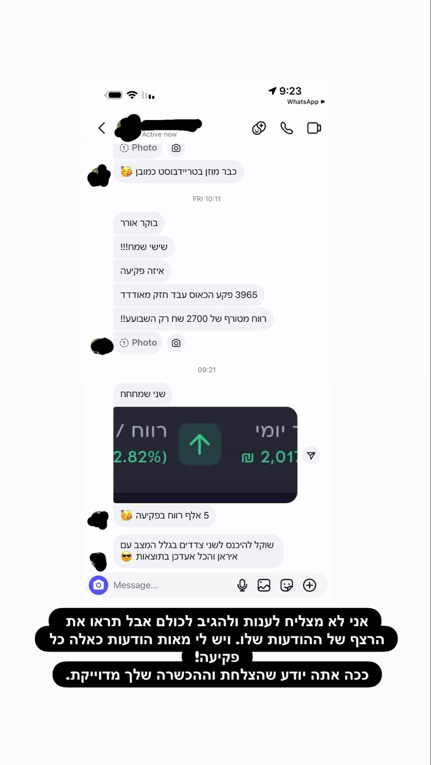The width and height of the screenshot is (431, 765).
Task: Open the sticker picker icon
Action: click(287, 585)
